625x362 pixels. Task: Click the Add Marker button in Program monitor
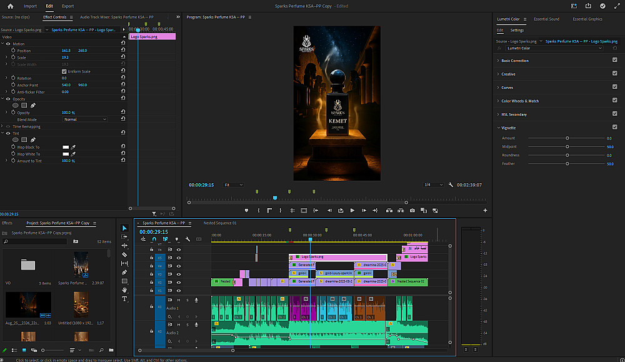[x=246, y=210]
